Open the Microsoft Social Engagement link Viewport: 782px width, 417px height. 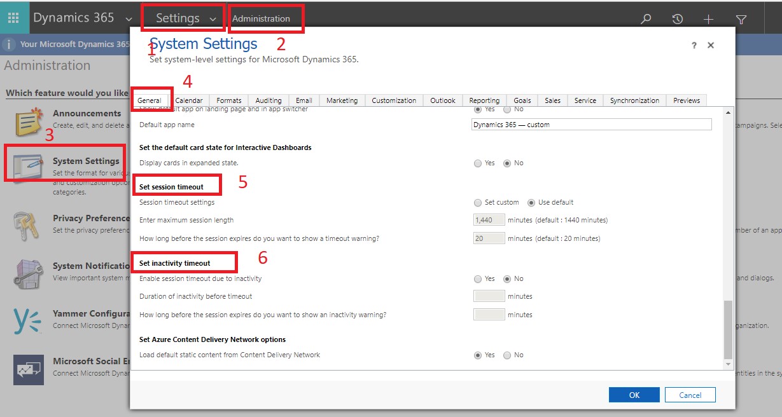(x=91, y=361)
